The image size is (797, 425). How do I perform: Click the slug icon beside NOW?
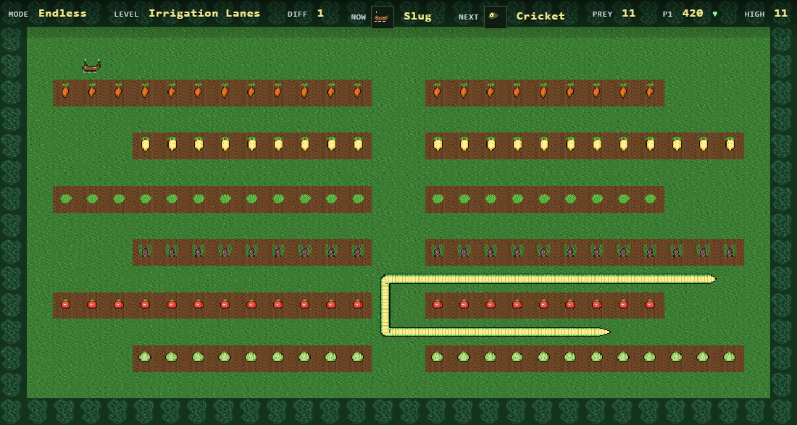[x=383, y=17]
